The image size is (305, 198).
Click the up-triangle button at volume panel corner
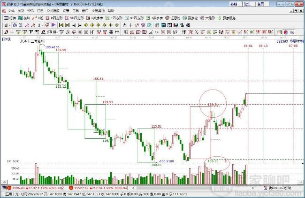(4, 182)
